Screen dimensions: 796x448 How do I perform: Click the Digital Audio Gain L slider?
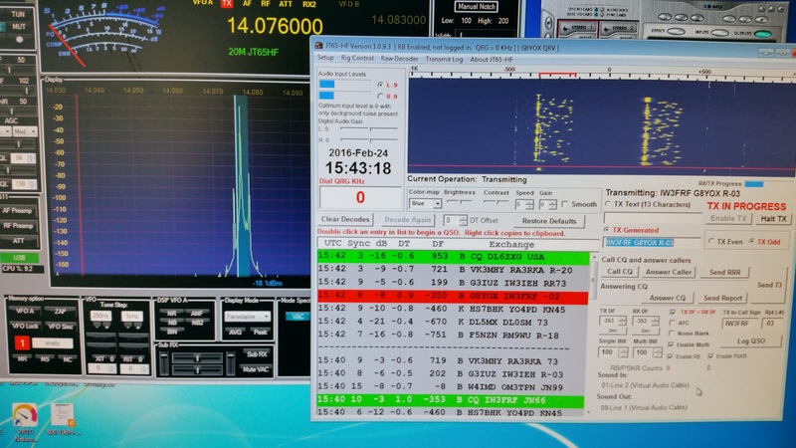368,129
